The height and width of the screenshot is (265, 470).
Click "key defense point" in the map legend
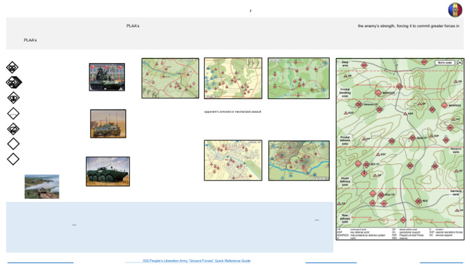[360, 233]
